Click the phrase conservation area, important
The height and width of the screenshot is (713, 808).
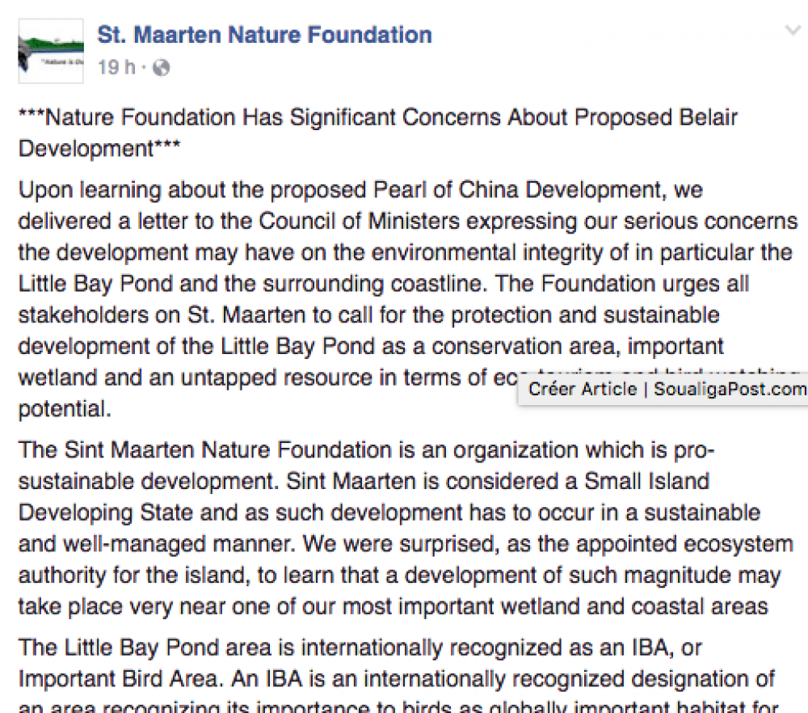point(578,347)
